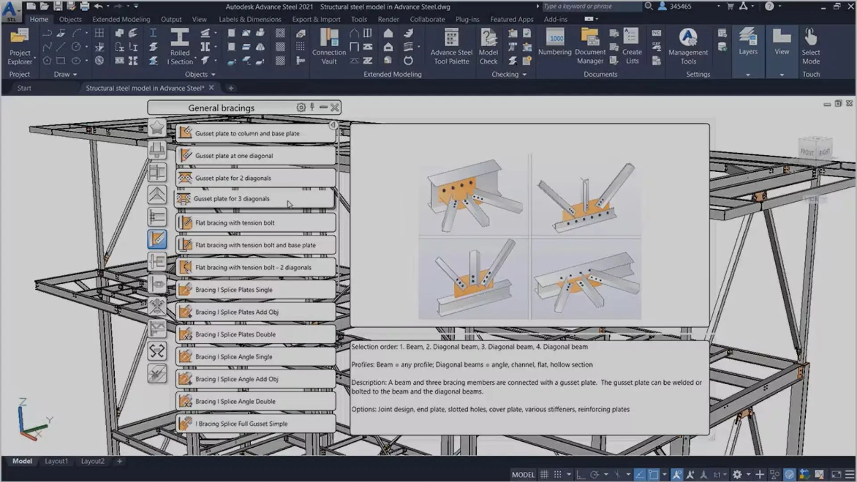Select the favorites star category in the vault

coord(157,128)
